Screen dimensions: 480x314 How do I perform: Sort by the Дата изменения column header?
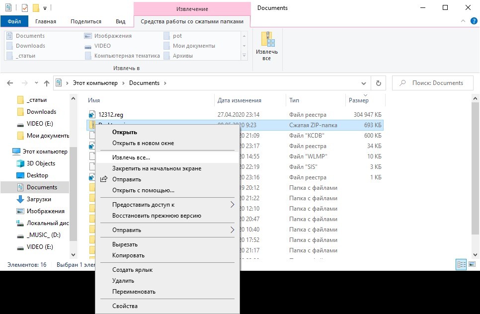[x=250, y=100]
